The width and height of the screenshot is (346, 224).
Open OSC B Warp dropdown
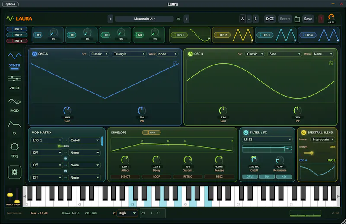323,54
